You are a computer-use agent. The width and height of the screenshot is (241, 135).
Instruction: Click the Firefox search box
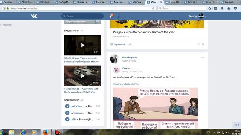[x=182, y=9]
